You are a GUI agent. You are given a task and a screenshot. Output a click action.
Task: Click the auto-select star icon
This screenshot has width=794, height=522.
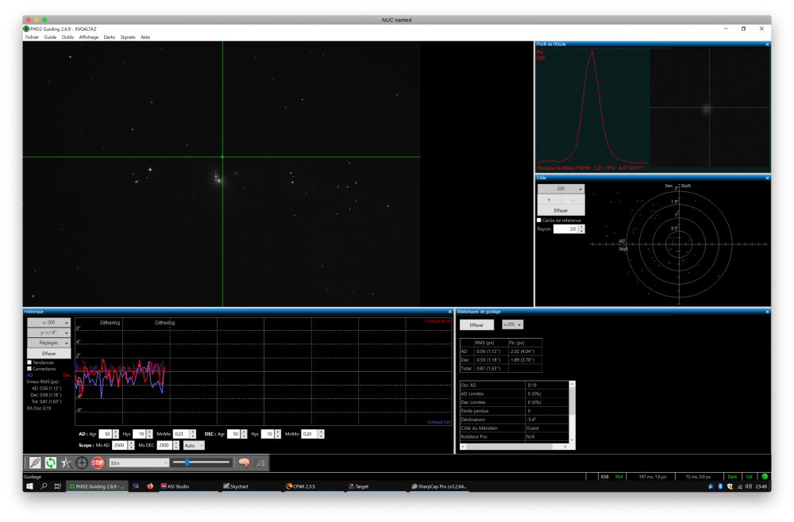[67, 463]
